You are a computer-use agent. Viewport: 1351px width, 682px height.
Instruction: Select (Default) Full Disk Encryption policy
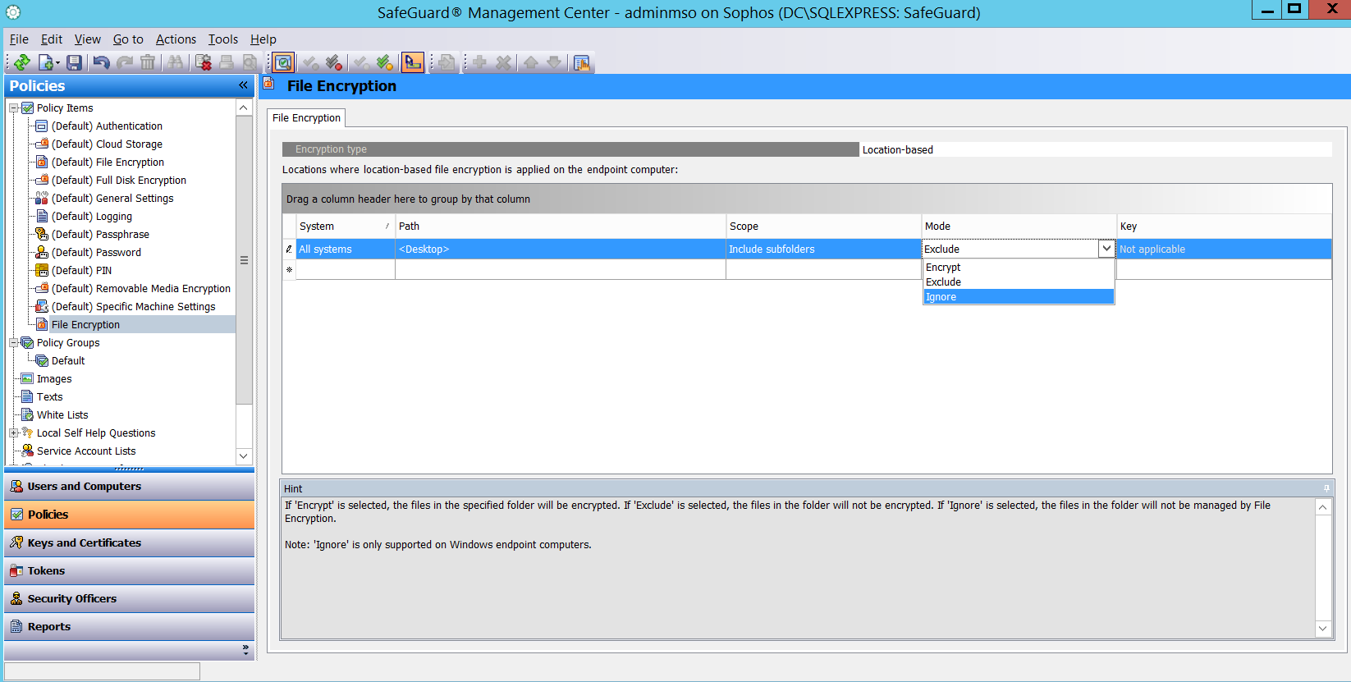(x=119, y=181)
